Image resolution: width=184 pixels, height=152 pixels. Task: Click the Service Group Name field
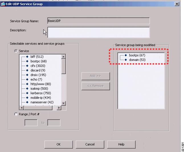(99, 21)
